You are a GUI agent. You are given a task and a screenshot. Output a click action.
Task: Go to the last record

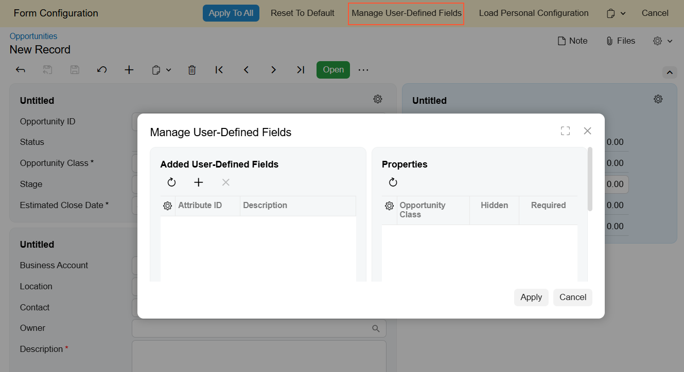(301, 70)
